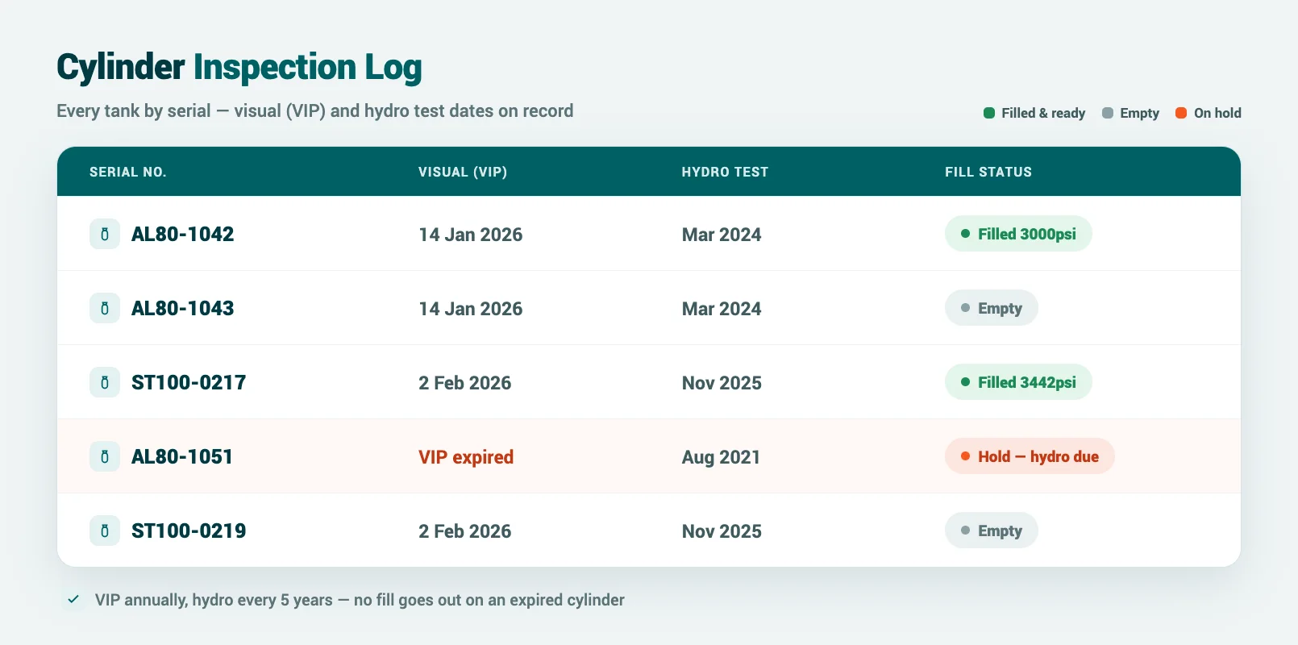1298x645 pixels.
Task: Click the SERIAL NO. column header
Action: (128, 172)
